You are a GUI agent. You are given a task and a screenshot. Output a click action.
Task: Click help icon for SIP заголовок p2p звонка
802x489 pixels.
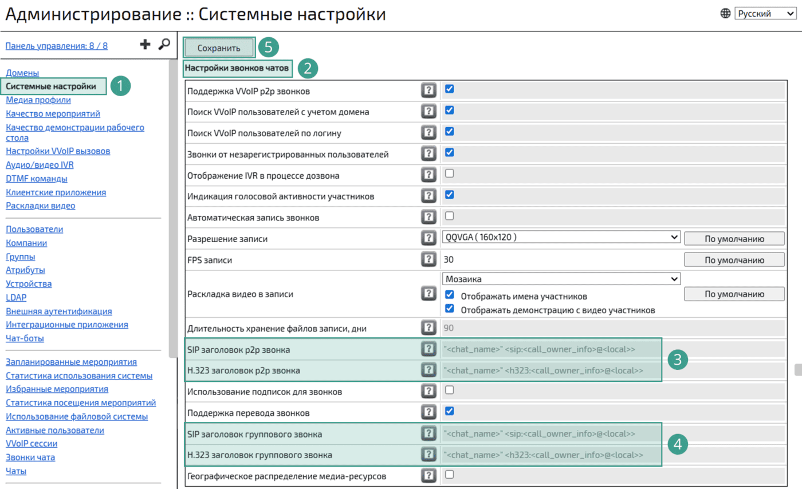(x=428, y=349)
